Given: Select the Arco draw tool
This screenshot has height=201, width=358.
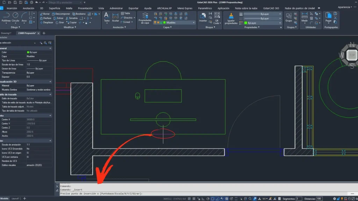Looking at the screenshot, I should click(24, 17).
